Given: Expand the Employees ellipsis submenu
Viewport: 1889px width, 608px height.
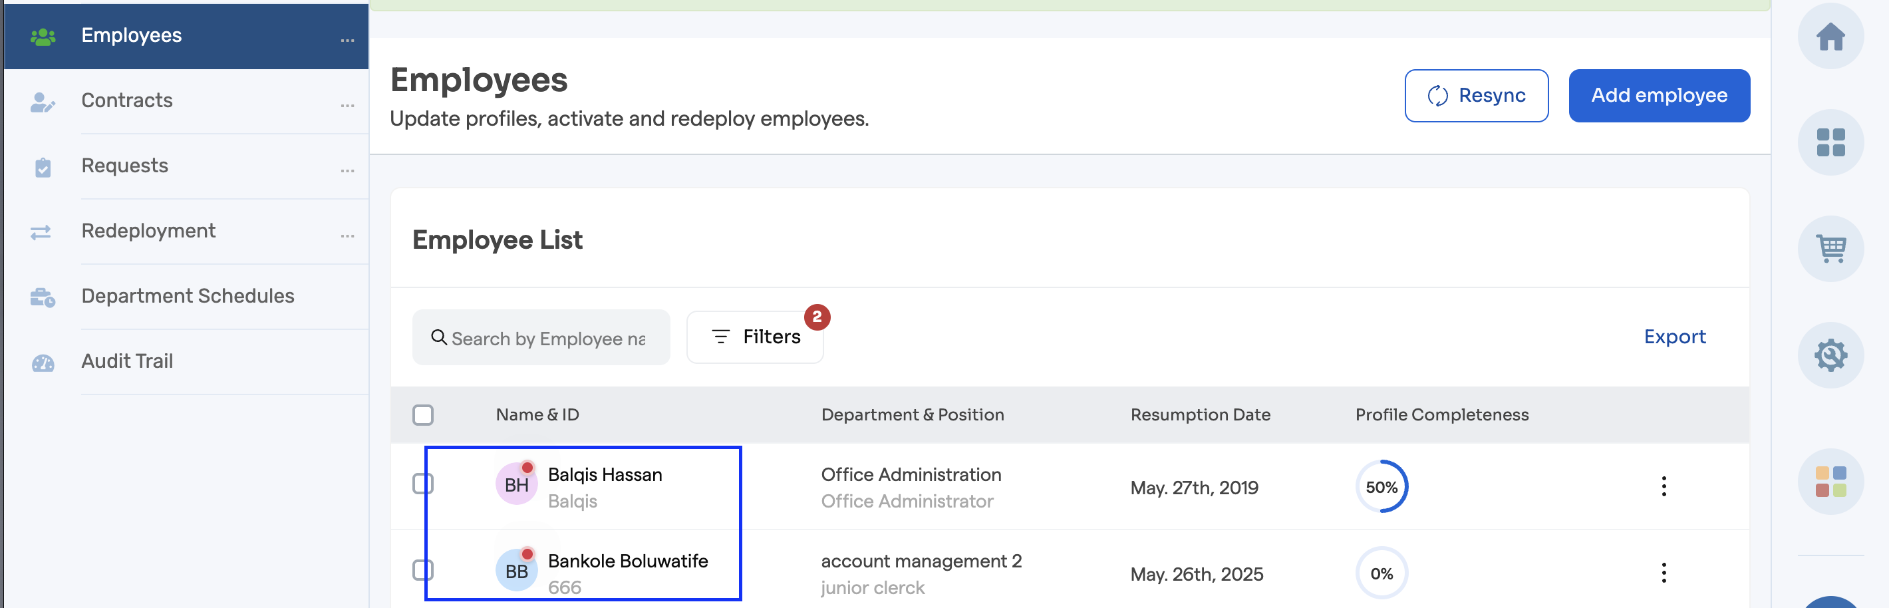Looking at the screenshot, I should [x=348, y=40].
